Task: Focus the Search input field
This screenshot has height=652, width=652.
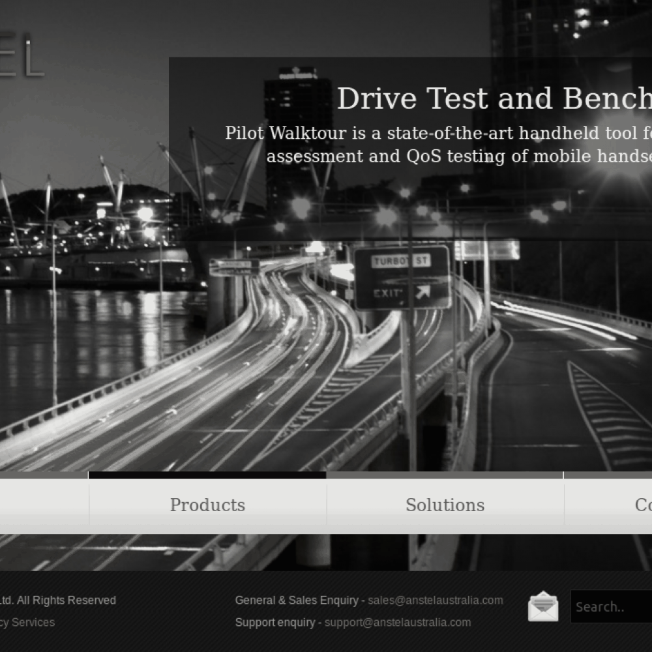Action: tap(612, 606)
